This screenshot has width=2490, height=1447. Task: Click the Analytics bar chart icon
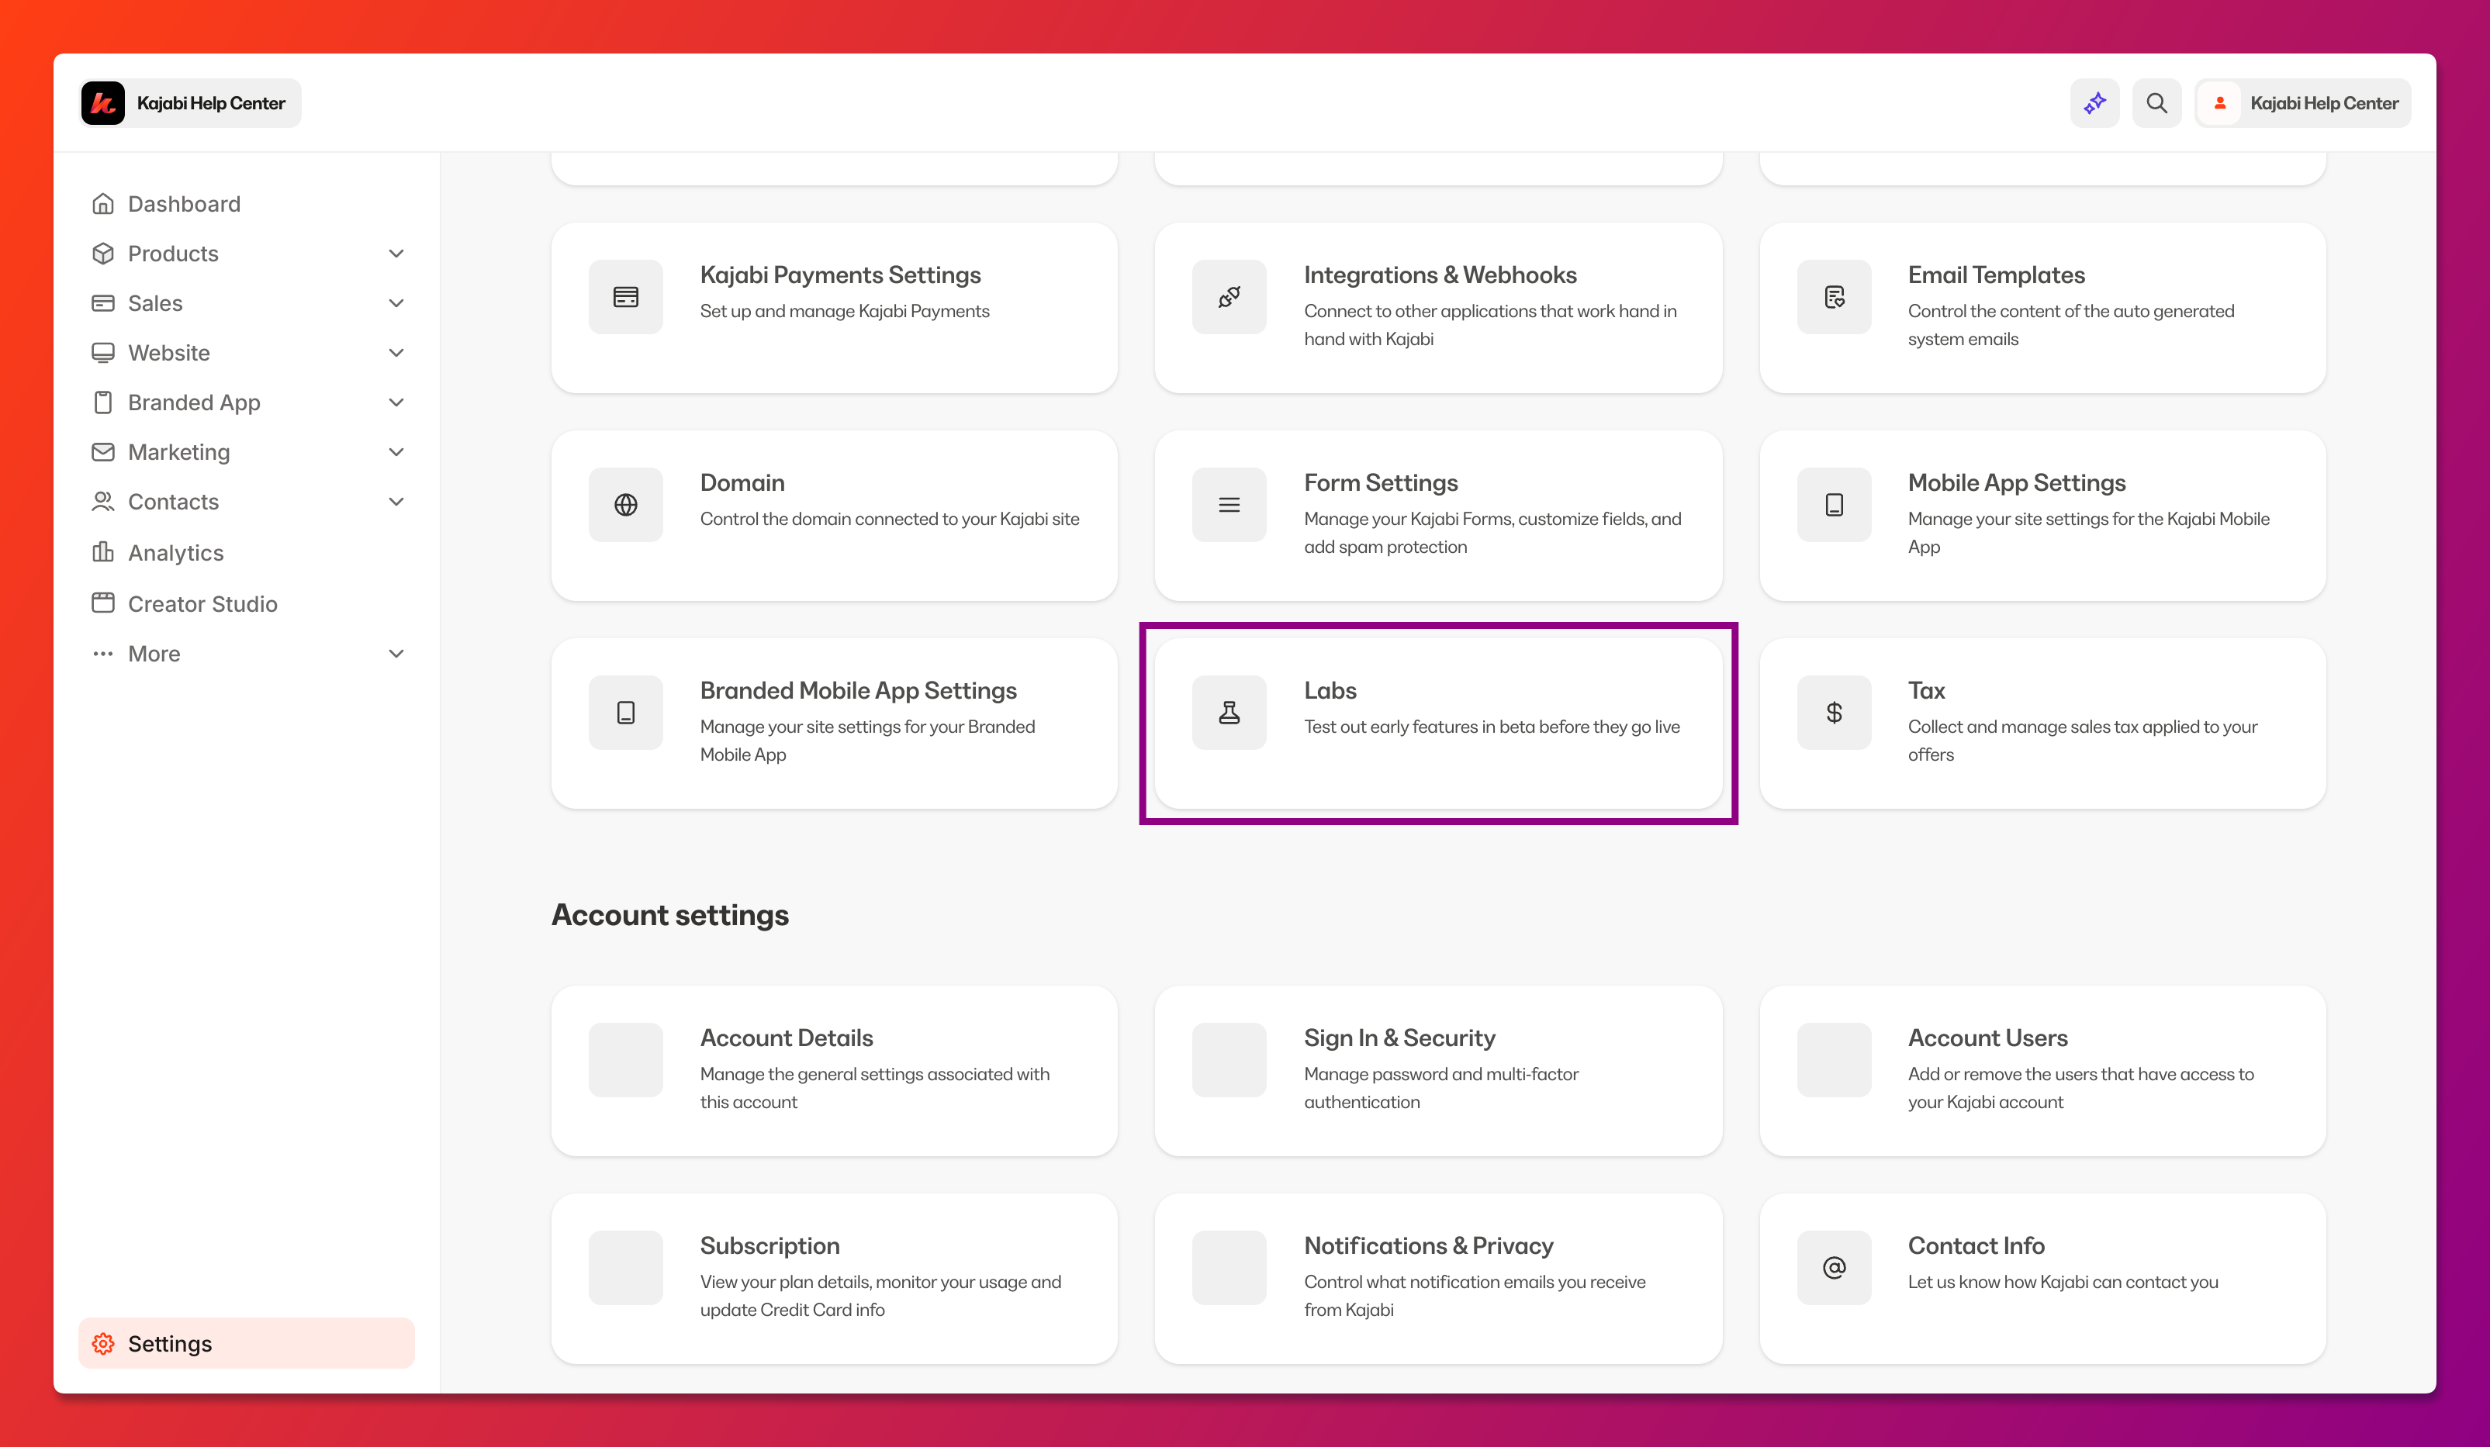102,552
